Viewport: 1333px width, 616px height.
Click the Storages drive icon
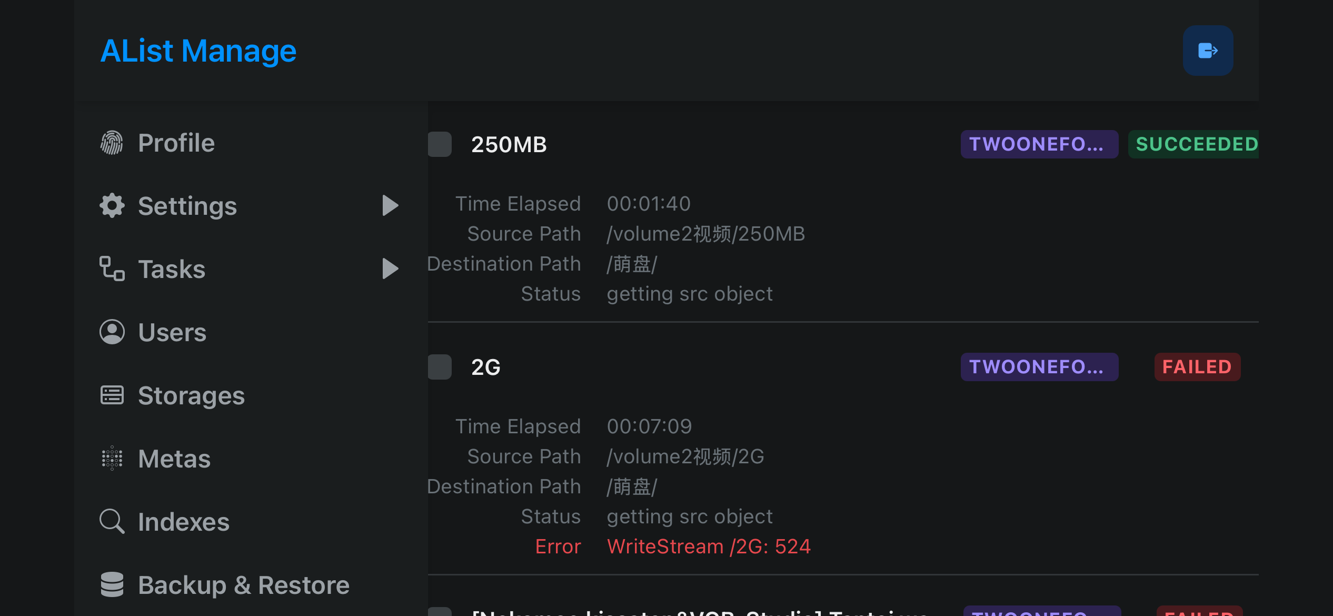pyautogui.click(x=112, y=395)
